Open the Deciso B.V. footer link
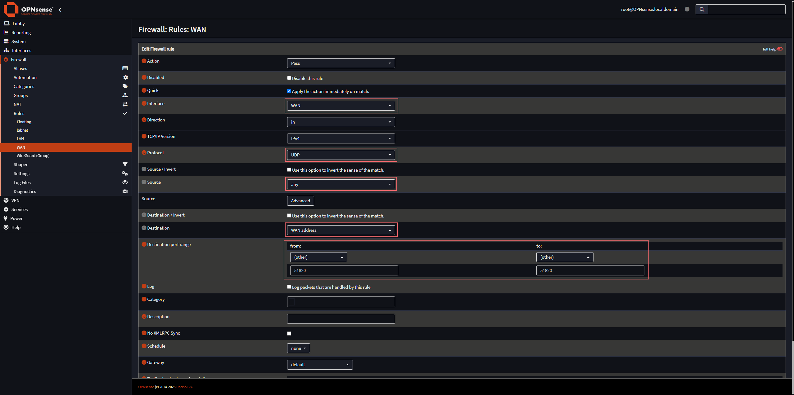 point(184,387)
